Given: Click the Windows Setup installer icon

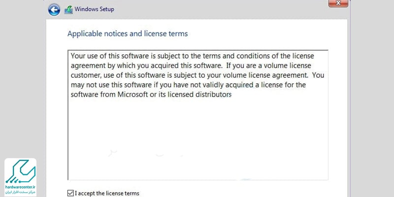Looking at the screenshot, I should 68,10.
